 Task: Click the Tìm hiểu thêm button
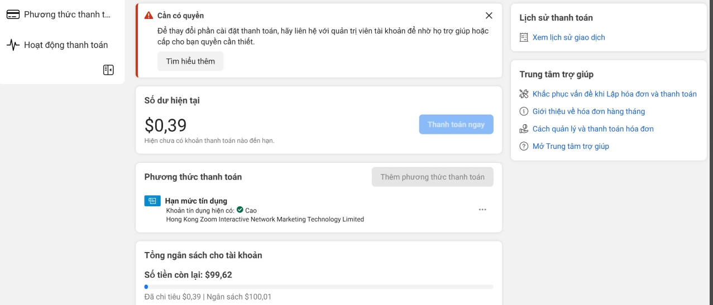(190, 61)
